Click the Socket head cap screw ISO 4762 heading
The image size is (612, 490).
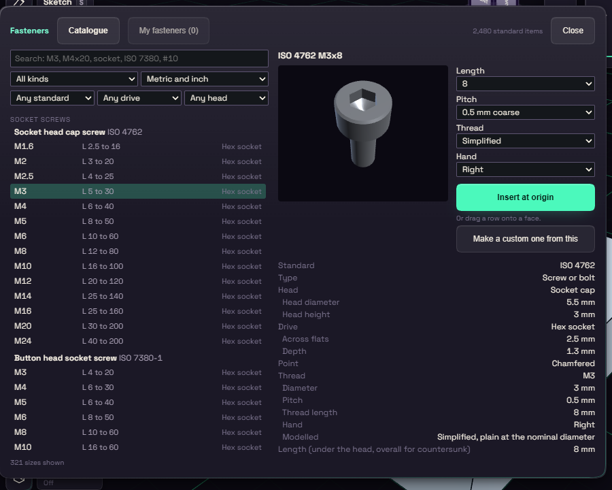(78, 132)
